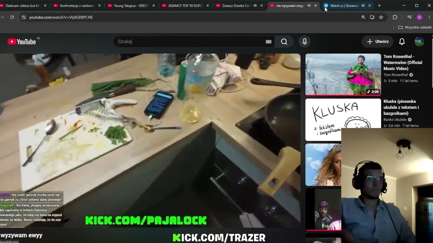The image size is (433, 243).
Task: Open the Tom Rosenthal Watermelon video thumbnail
Action: pos(343,75)
